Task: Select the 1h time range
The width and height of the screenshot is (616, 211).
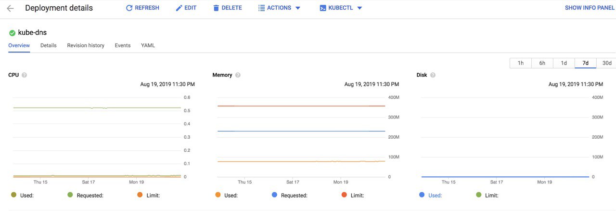Action: (521, 63)
